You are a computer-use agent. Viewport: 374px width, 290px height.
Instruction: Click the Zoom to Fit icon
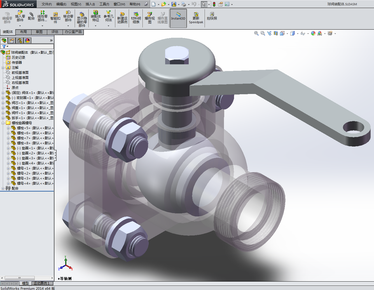[256, 33]
